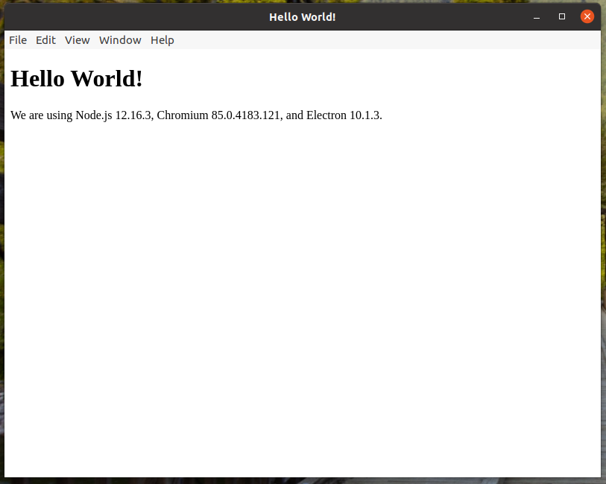
Task: Open the View menu
Action: click(x=77, y=40)
